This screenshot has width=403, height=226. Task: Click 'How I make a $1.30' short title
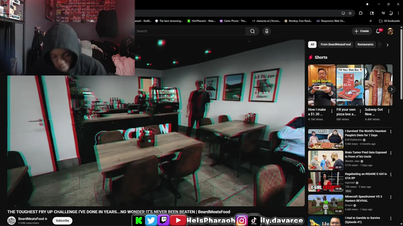(x=317, y=112)
